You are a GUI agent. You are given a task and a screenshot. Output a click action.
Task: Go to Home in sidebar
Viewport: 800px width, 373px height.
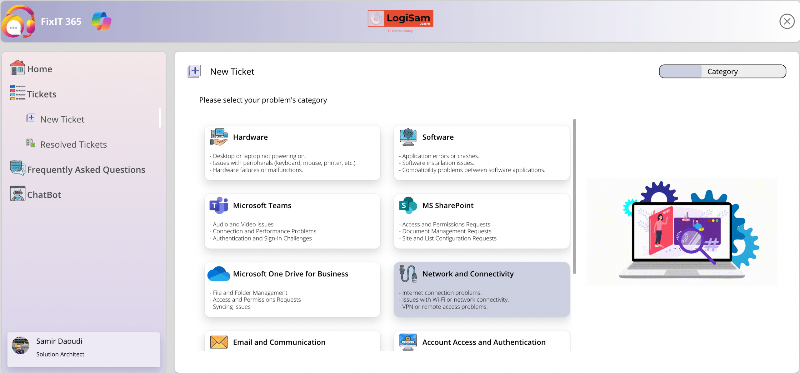pos(40,69)
